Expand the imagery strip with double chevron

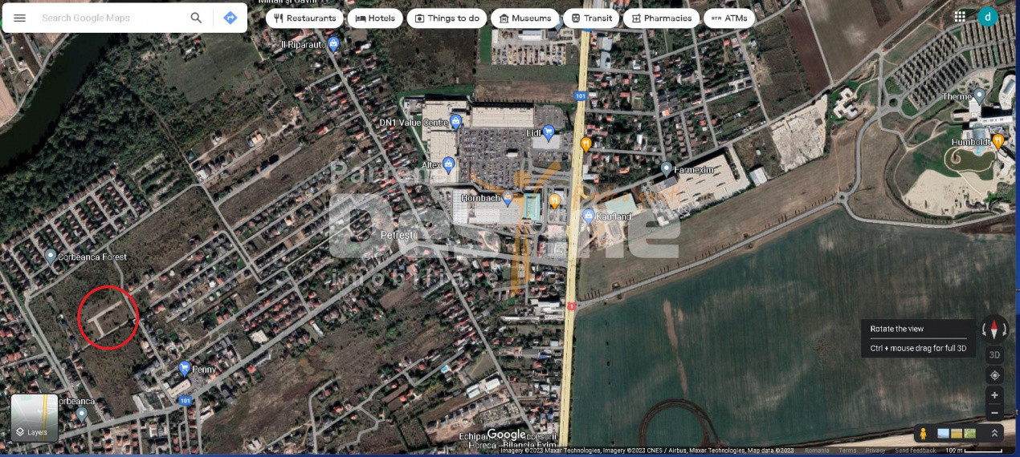994,434
